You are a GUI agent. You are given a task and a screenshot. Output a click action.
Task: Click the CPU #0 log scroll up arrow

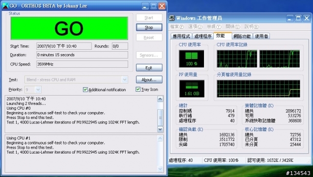(x=160, y=99)
